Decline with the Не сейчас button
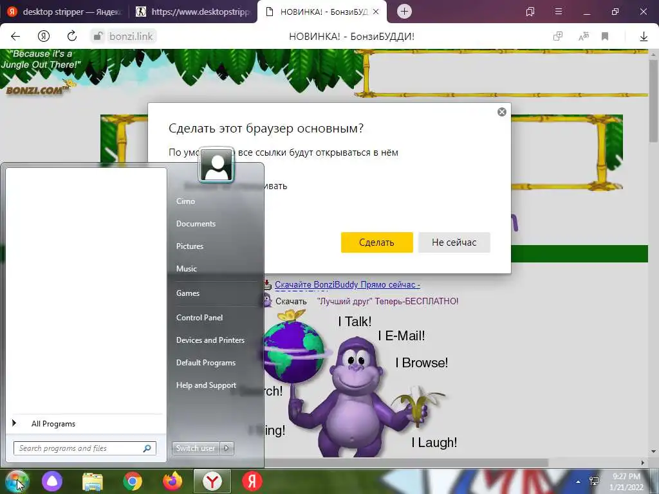 click(x=454, y=242)
